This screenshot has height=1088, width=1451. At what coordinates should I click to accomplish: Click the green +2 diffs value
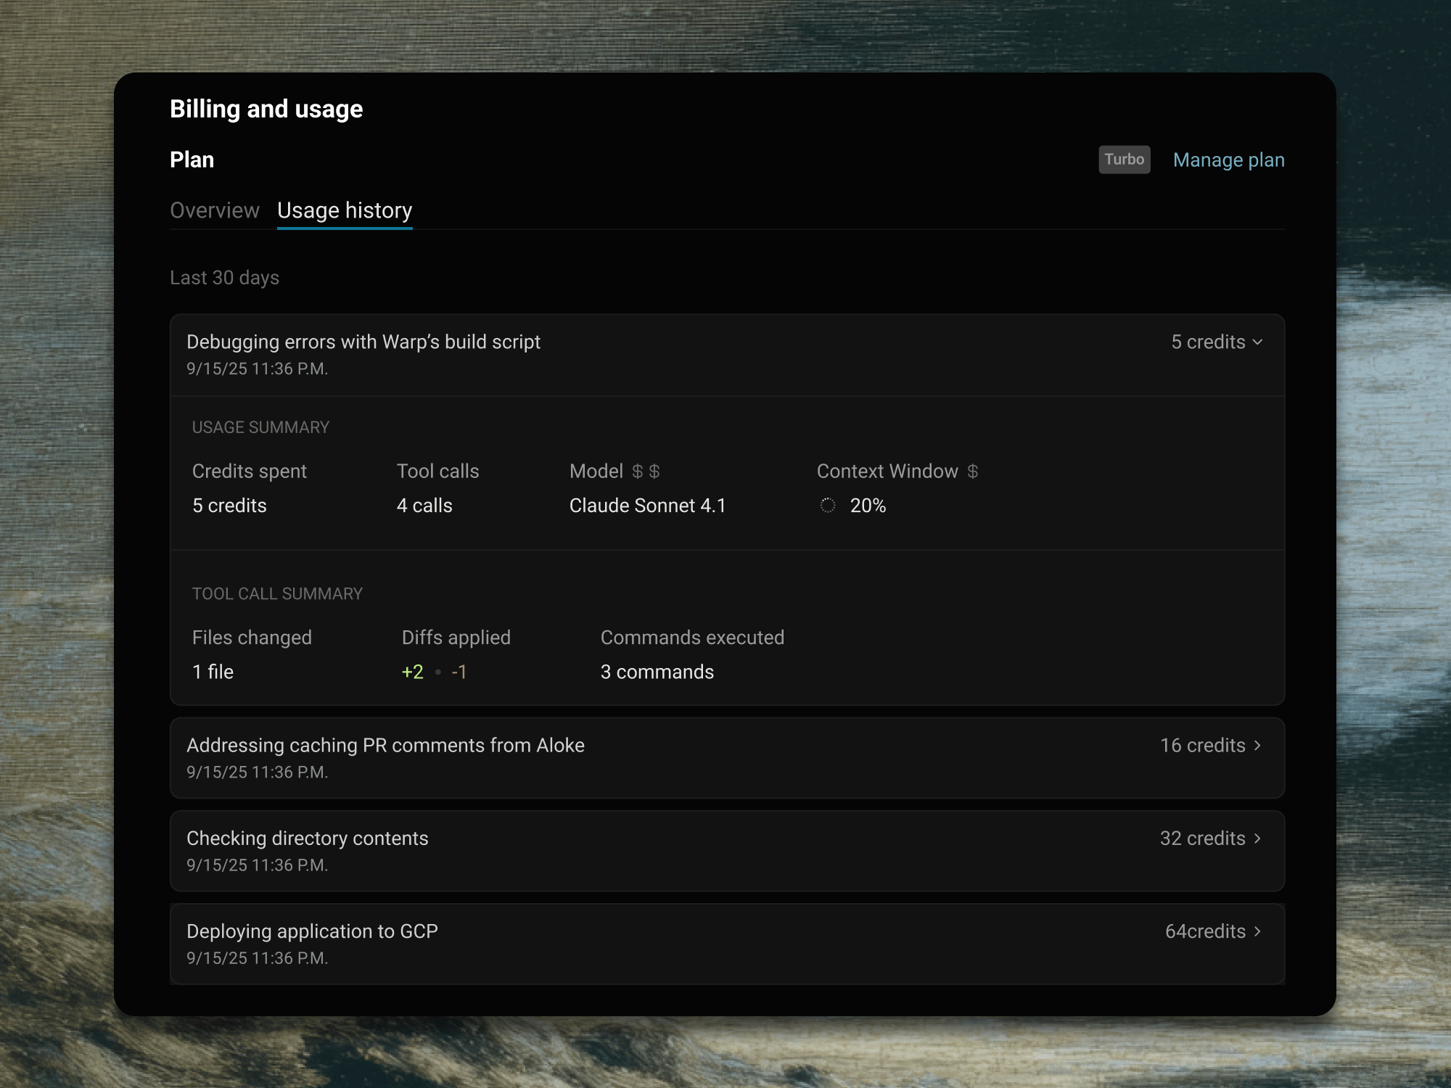[x=413, y=672]
